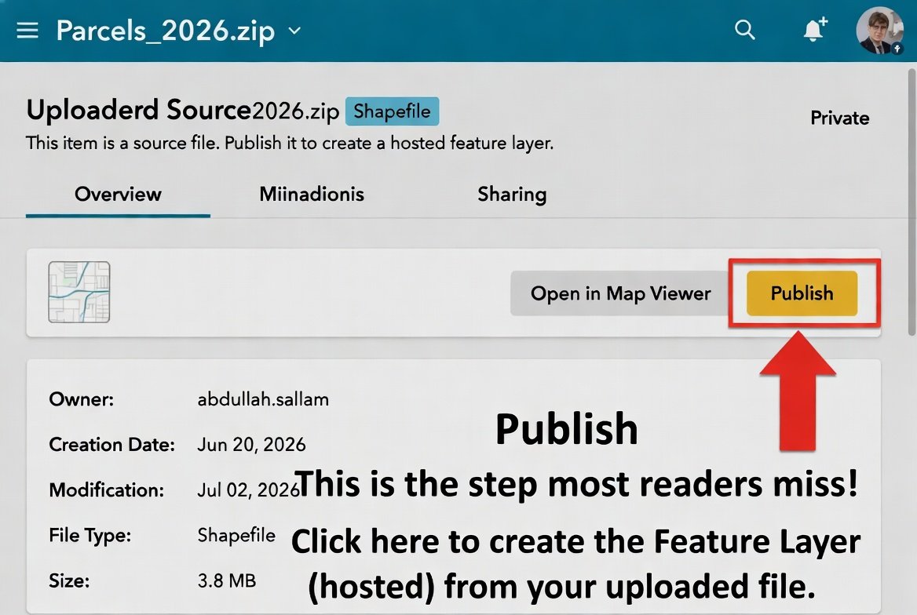Click the yellow Publish button

coord(802,293)
